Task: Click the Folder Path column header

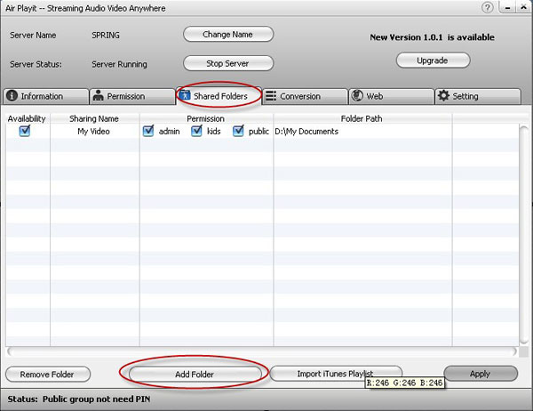Action: tap(362, 118)
